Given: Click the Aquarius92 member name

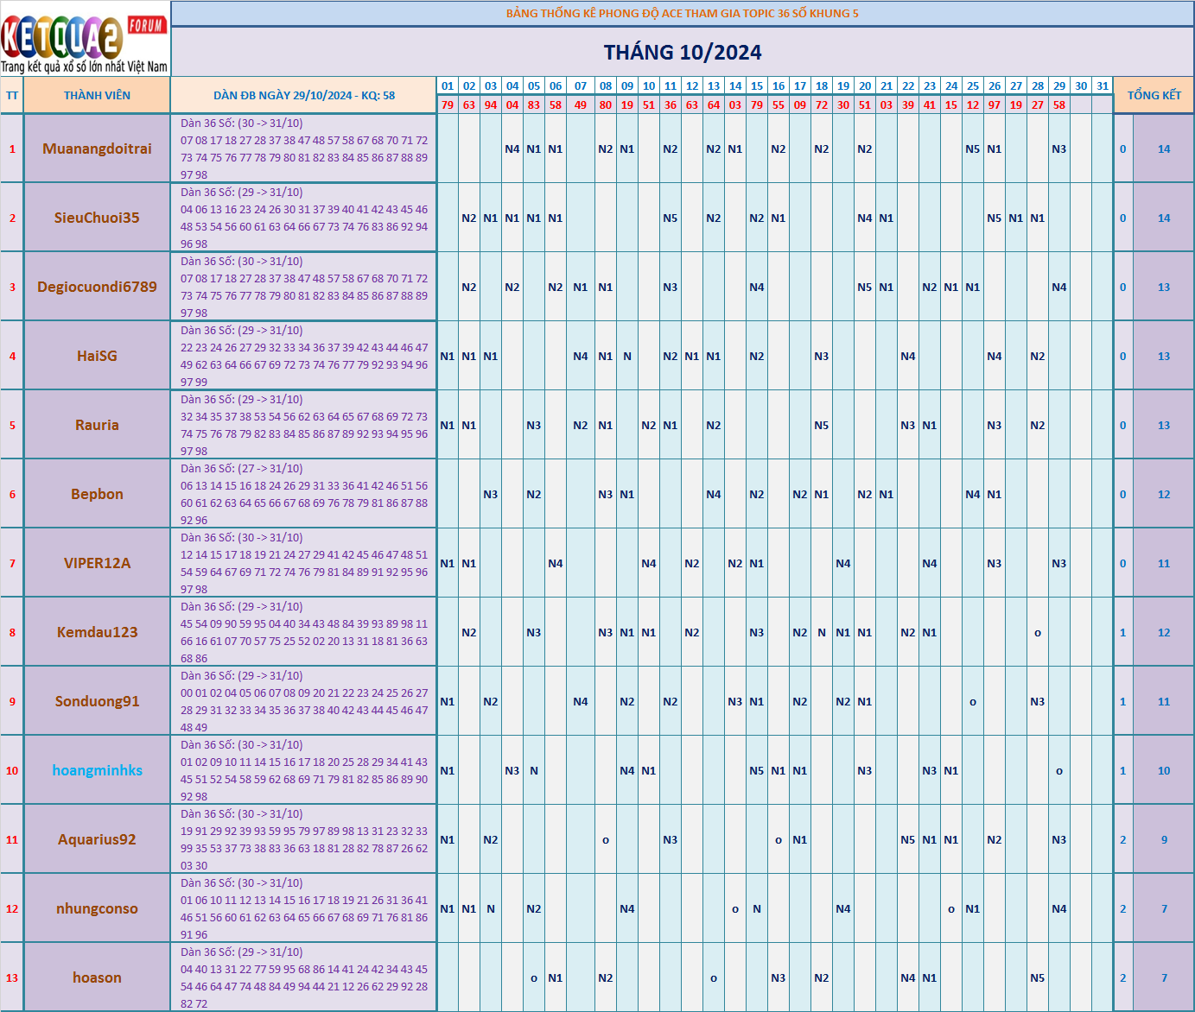Looking at the screenshot, I should 97,839.
